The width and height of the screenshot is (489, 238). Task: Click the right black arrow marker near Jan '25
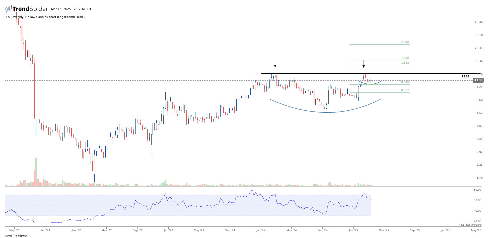[364, 64]
